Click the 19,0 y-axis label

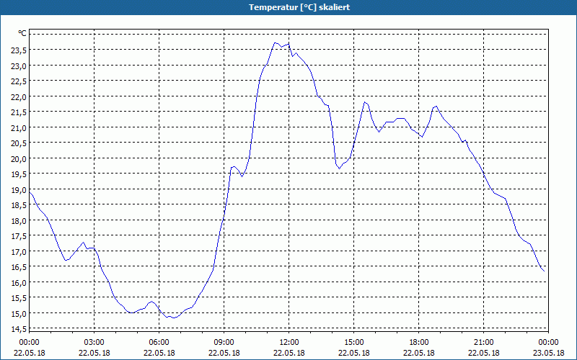[x=18, y=189]
